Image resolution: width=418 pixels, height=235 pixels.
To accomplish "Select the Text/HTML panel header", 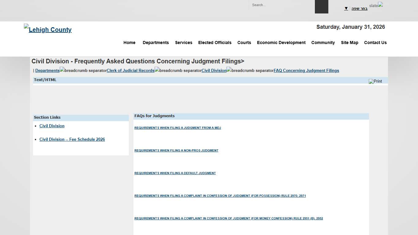I will pyautogui.click(x=45, y=80).
